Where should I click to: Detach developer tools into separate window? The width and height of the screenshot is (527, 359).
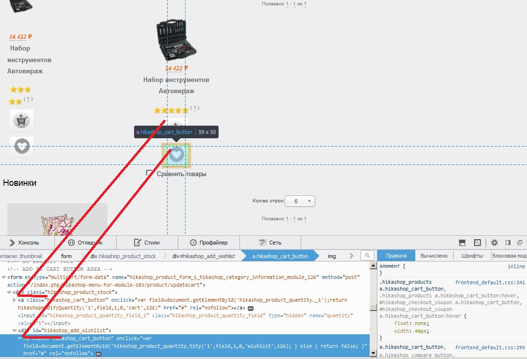pos(520,243)
